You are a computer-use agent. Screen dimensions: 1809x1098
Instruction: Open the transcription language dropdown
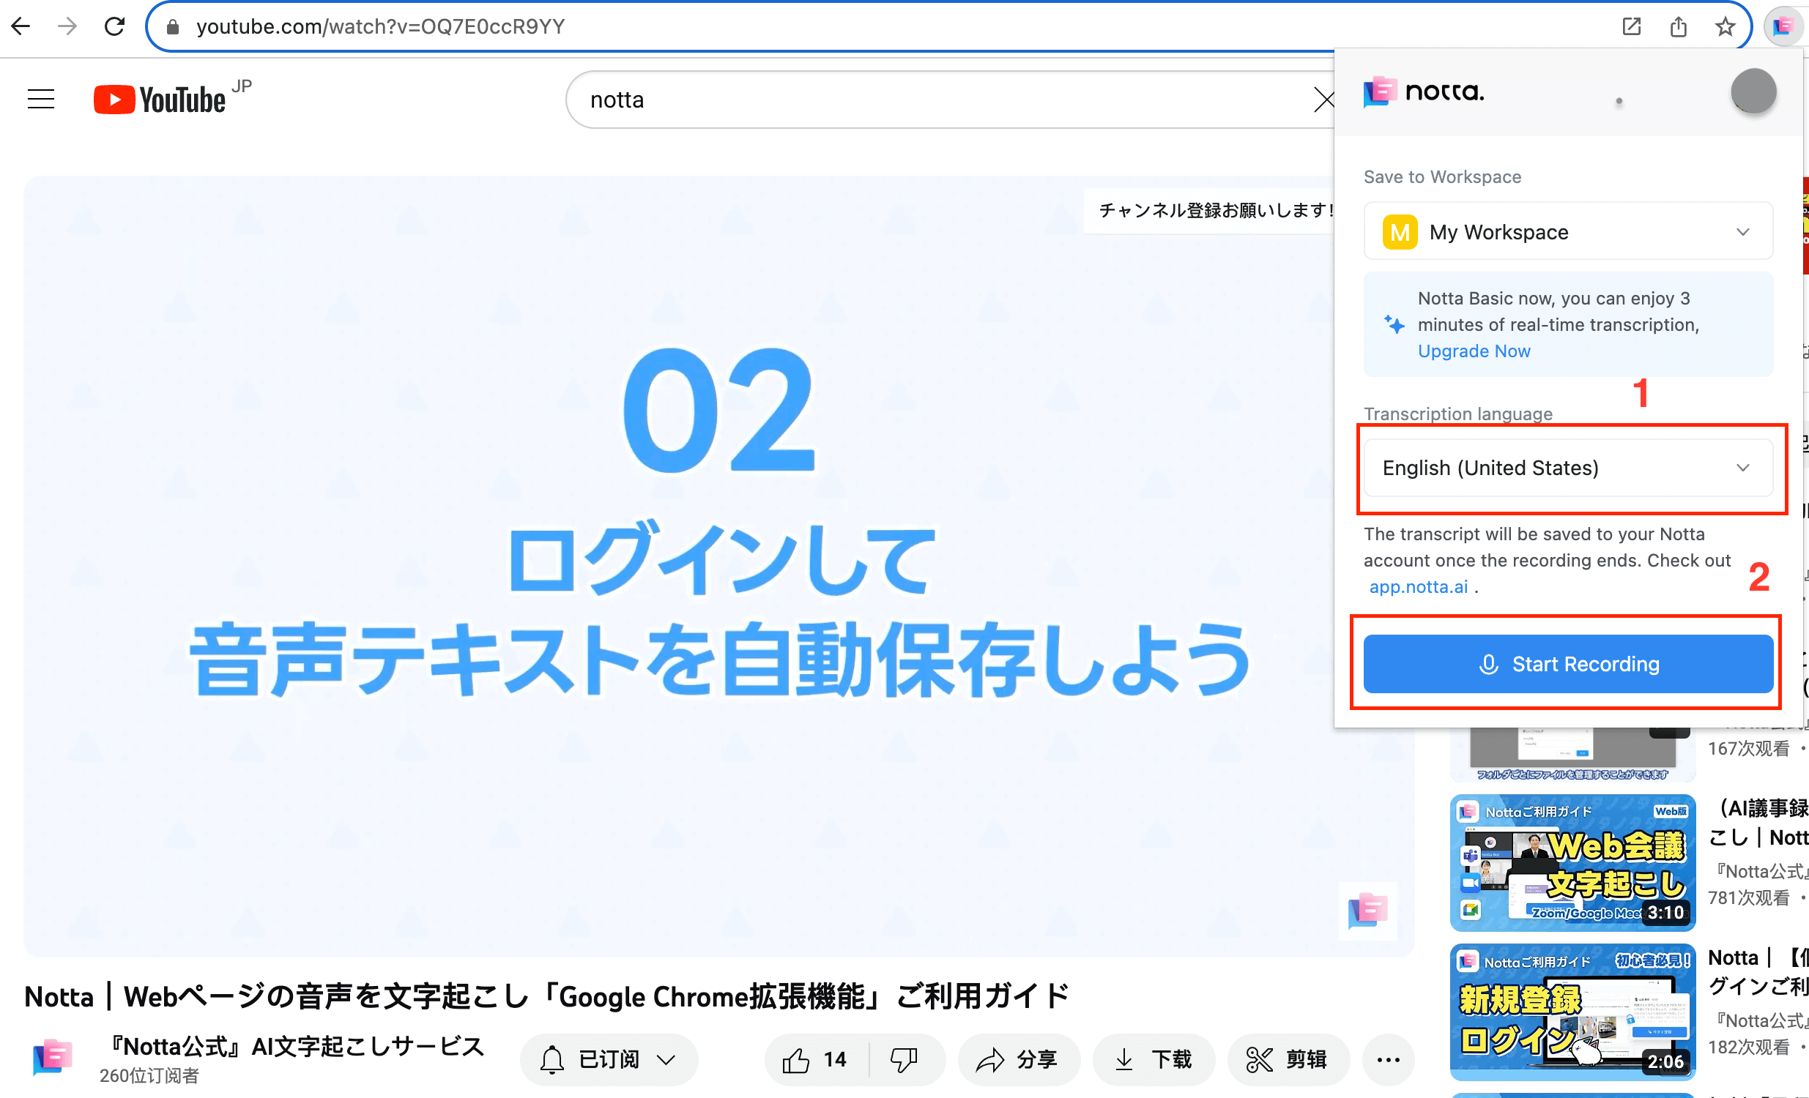click(x=1568, y=468)
